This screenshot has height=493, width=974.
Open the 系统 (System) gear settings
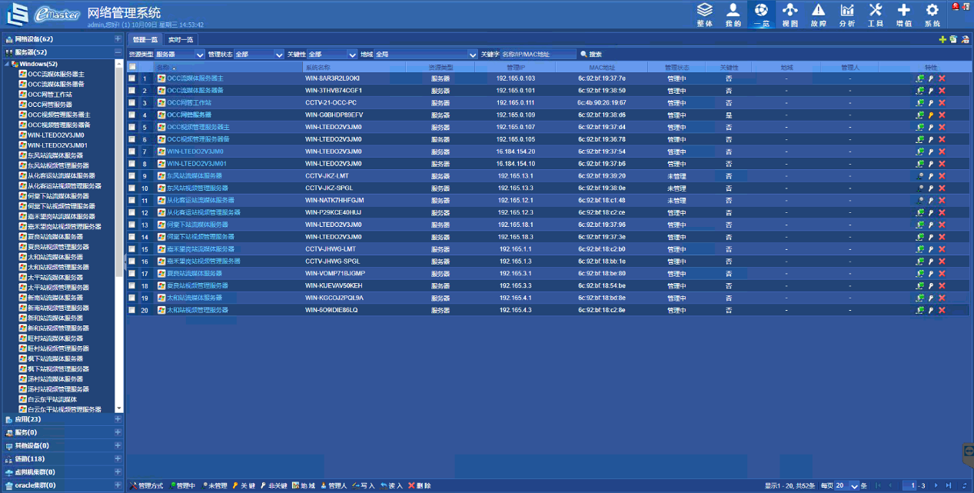[932, 14]
